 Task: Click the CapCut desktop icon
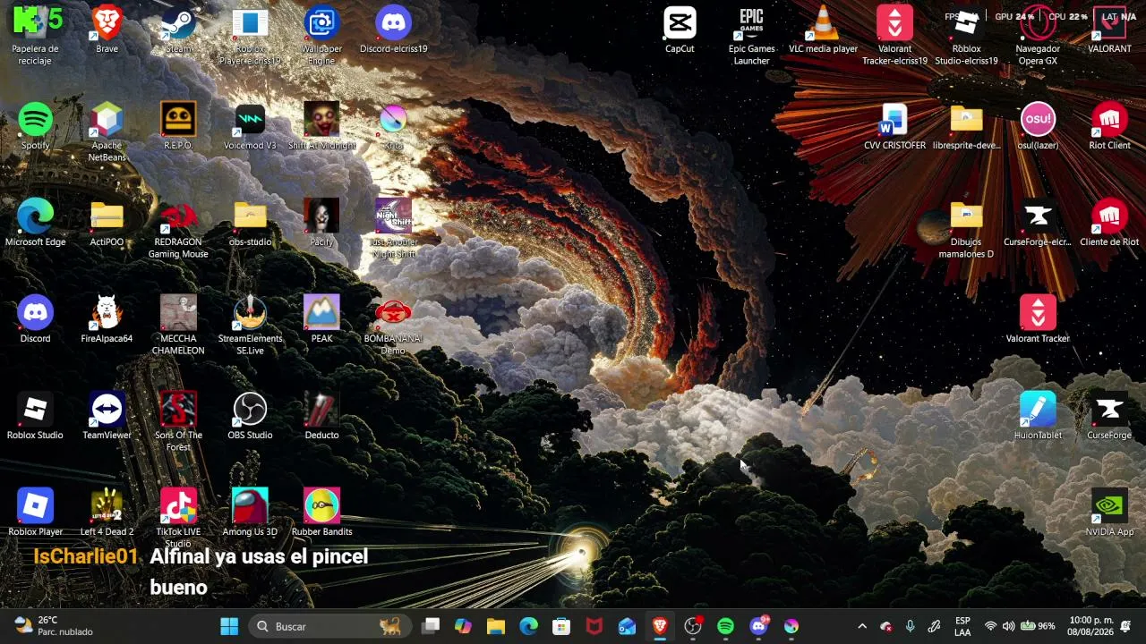pos(680,30)
